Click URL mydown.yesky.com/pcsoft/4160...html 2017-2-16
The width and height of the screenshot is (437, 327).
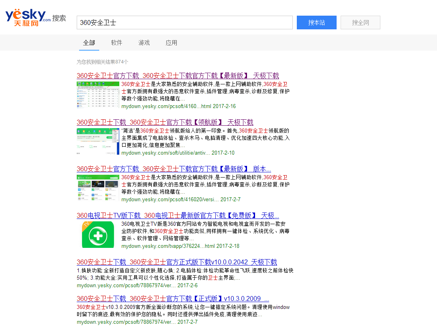pyautogui.click(x=179, y=106)
